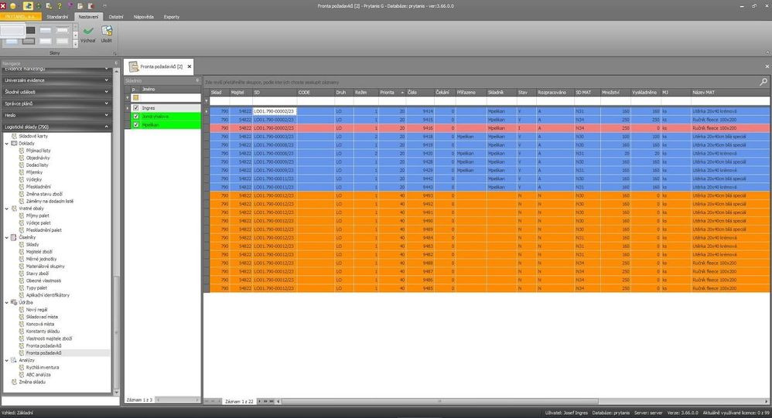The height and width of the screenshot is (418, 772).
Task: Click the magnifier search icon above the grid
Action: click(x=763, y=81)
